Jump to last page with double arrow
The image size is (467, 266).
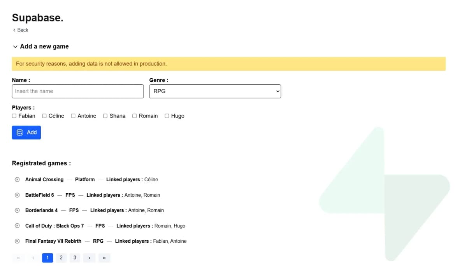(x=104, y=258)
